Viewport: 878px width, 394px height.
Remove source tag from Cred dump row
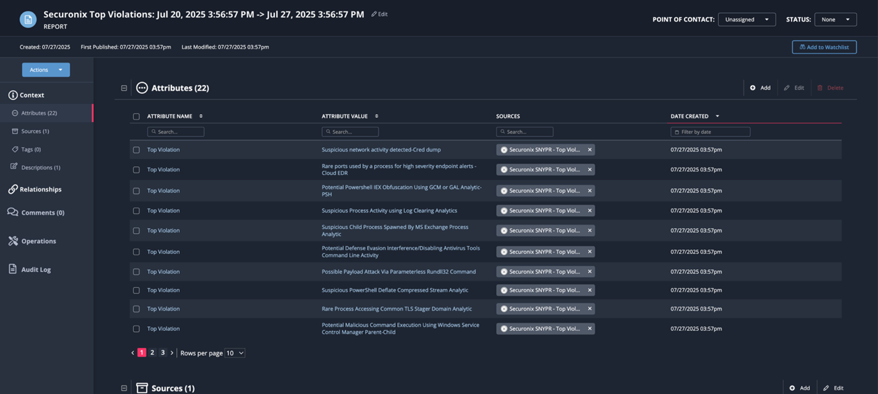tap(589, 150)
